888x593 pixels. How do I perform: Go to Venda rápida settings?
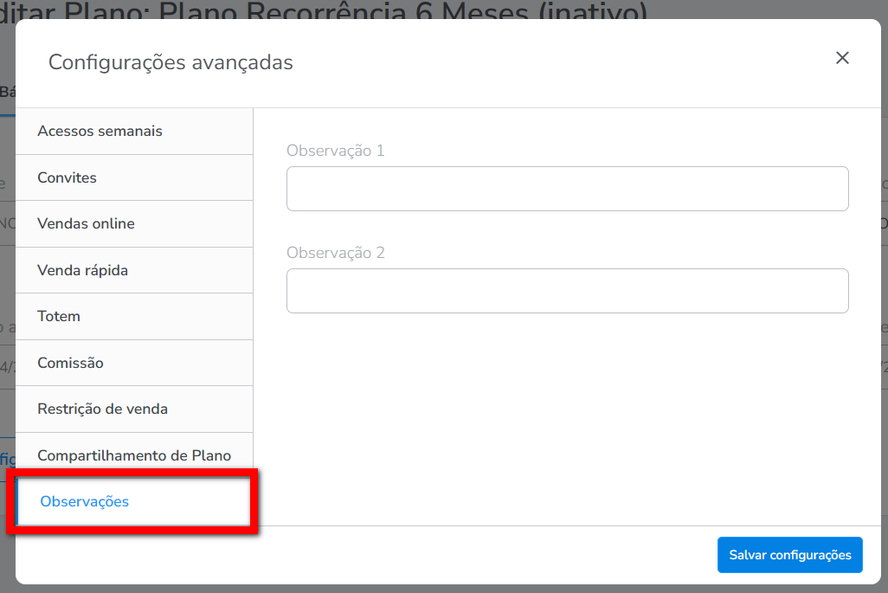pyautogui.click(x=82, y=270)
